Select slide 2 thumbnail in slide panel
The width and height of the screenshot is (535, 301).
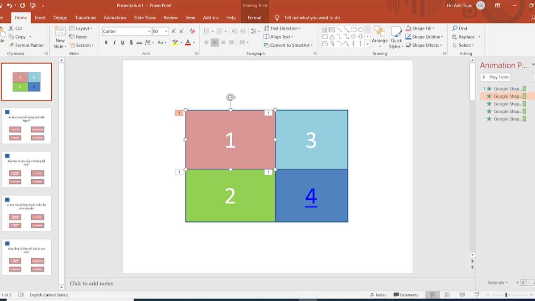[26, 125]
